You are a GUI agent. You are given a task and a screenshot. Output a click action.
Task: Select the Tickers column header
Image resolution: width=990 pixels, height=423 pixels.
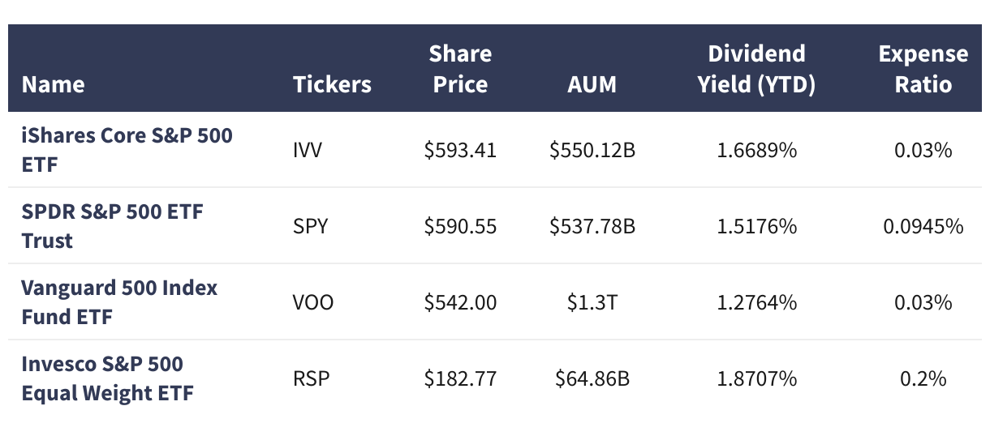[332, 84]
